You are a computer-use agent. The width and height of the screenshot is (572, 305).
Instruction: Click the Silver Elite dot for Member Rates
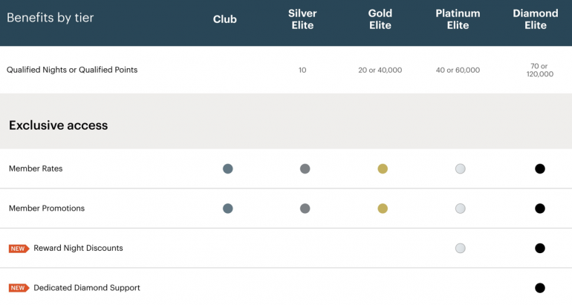(x=305, y=168)
